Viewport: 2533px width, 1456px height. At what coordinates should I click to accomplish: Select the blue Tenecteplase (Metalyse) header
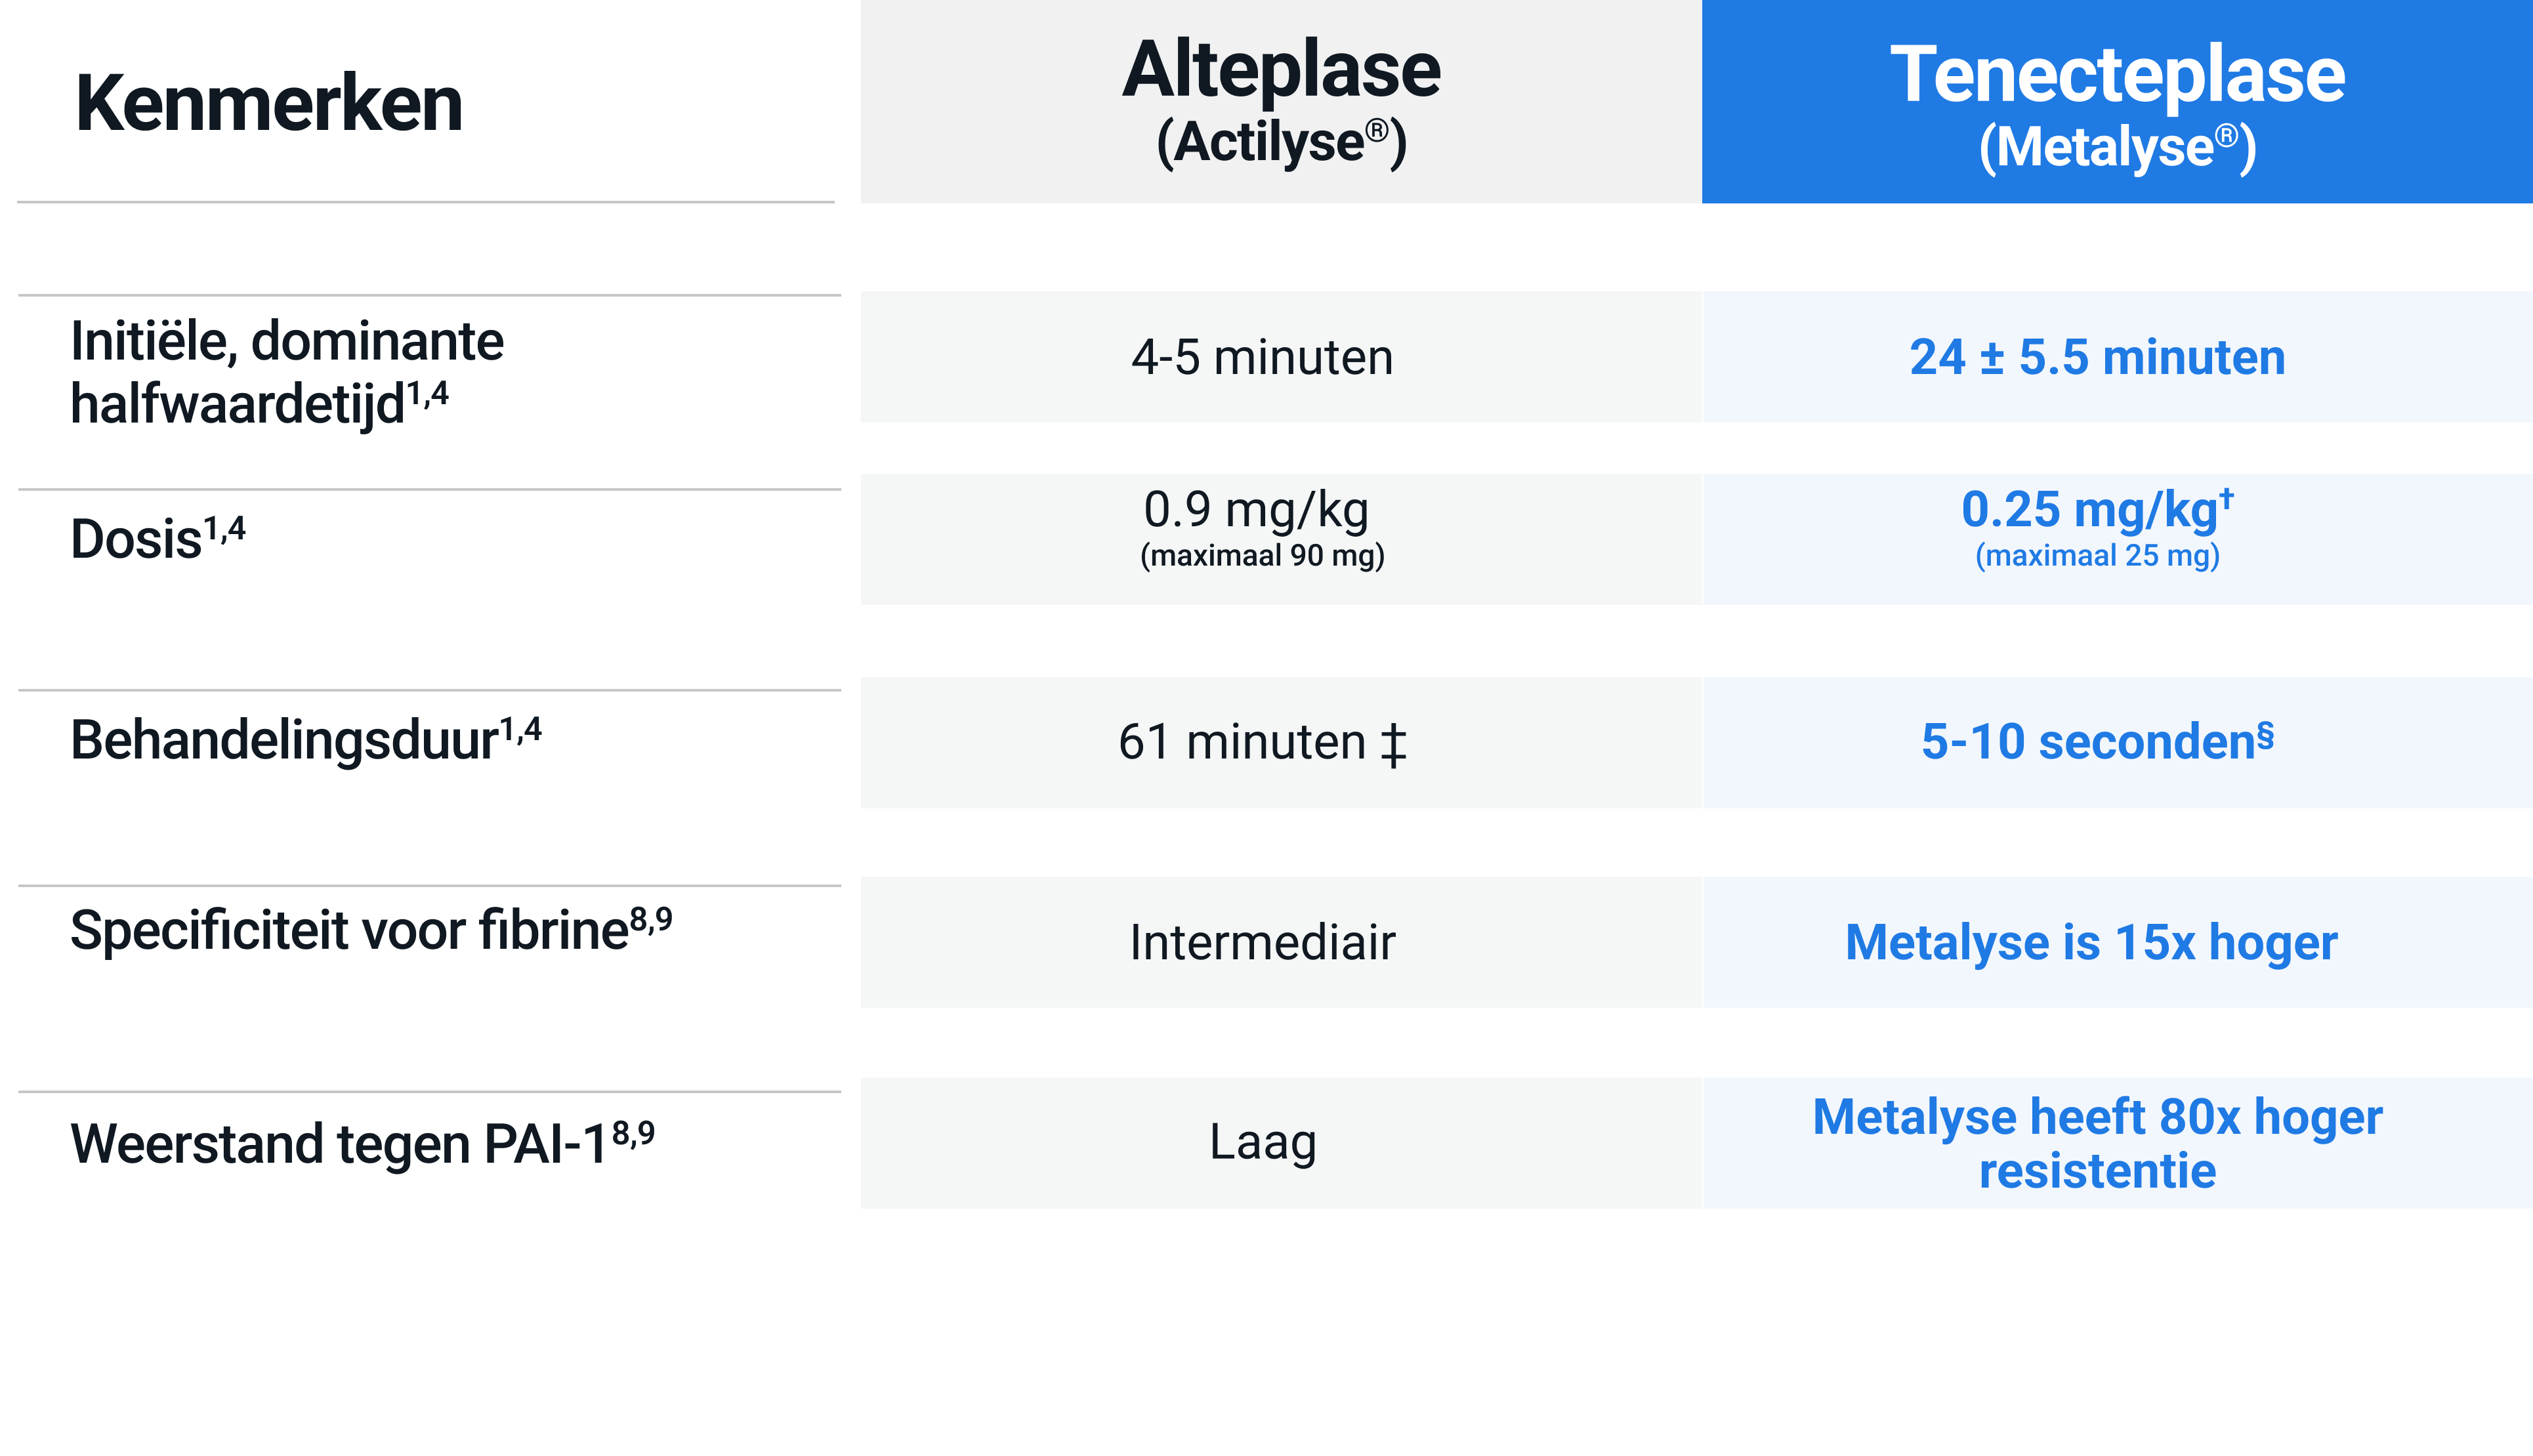pos(2117,104)
